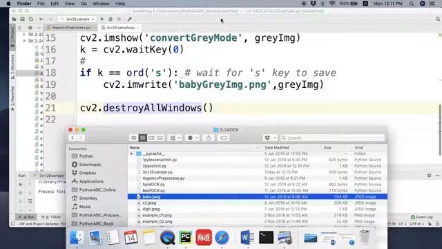This screenshot has height=249, width=442.
Task: Click the Finder Search field
Action: pos(333,138)
